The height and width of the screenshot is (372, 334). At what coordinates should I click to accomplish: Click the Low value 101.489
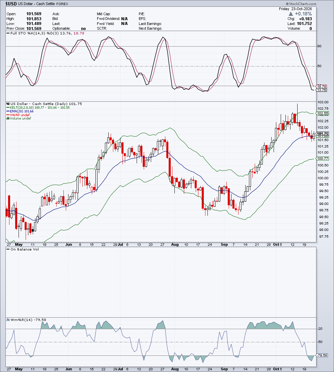[x=34, y=24]
